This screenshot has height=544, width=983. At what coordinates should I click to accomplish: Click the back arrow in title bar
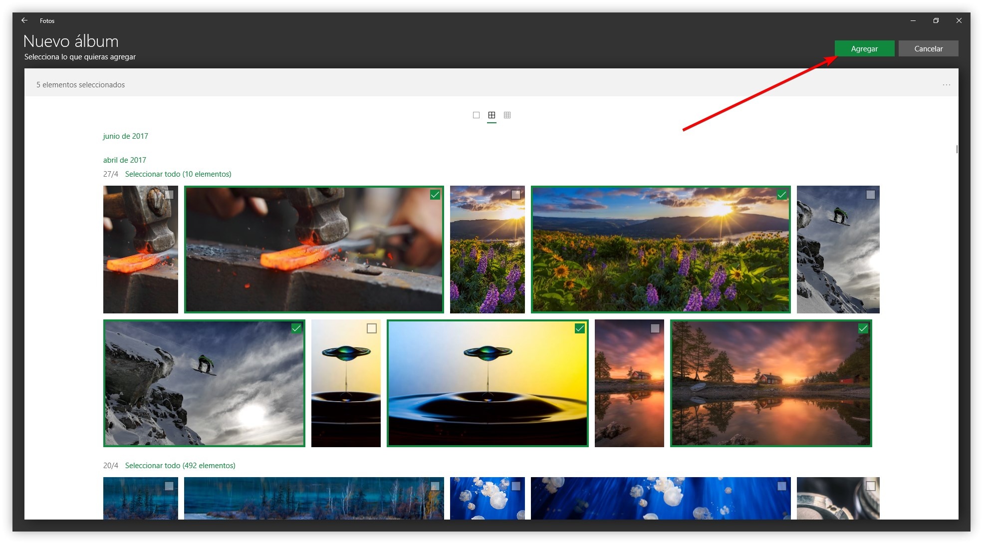click(24, 20)
